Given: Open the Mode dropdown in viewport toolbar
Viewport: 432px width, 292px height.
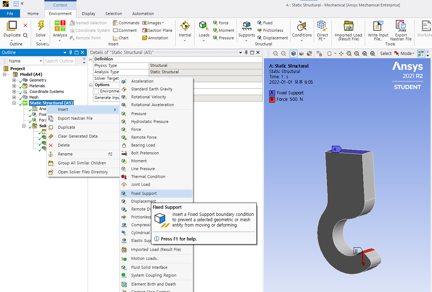Looking at the screenshot, I should tap(413, 54).
